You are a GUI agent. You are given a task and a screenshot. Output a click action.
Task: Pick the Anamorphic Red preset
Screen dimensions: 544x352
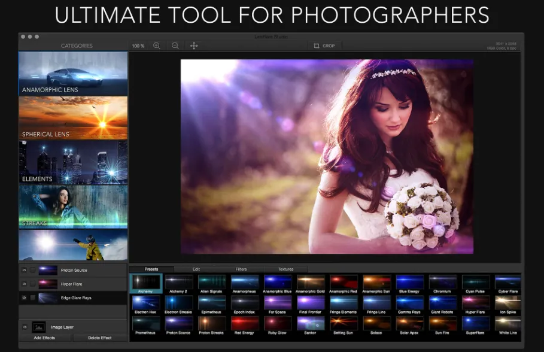344,284
